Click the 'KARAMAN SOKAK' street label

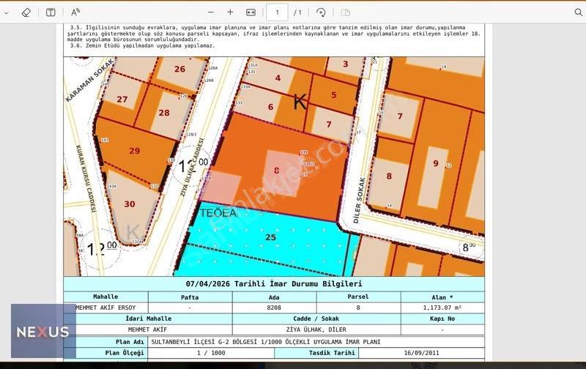(x=89, y=81)
